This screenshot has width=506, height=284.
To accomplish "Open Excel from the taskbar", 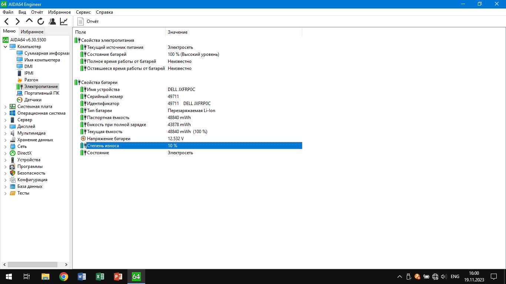I will click(100, 277).
